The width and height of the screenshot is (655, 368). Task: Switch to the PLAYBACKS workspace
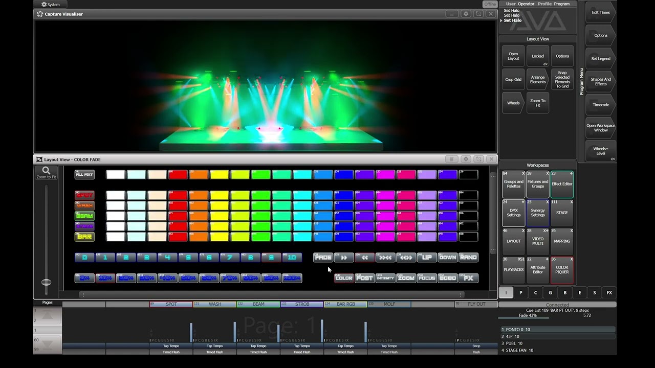click(513, 270)
